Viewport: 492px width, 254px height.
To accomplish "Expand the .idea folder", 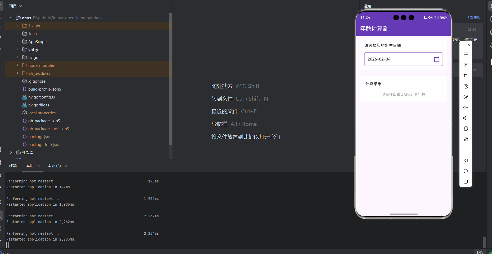I will (x=17, y=34).
